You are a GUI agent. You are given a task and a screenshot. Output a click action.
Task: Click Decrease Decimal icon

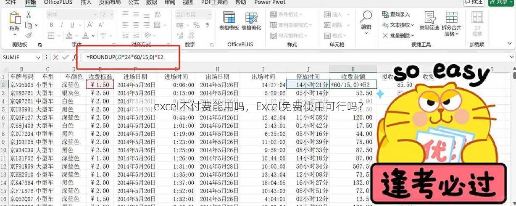point(190,36)
